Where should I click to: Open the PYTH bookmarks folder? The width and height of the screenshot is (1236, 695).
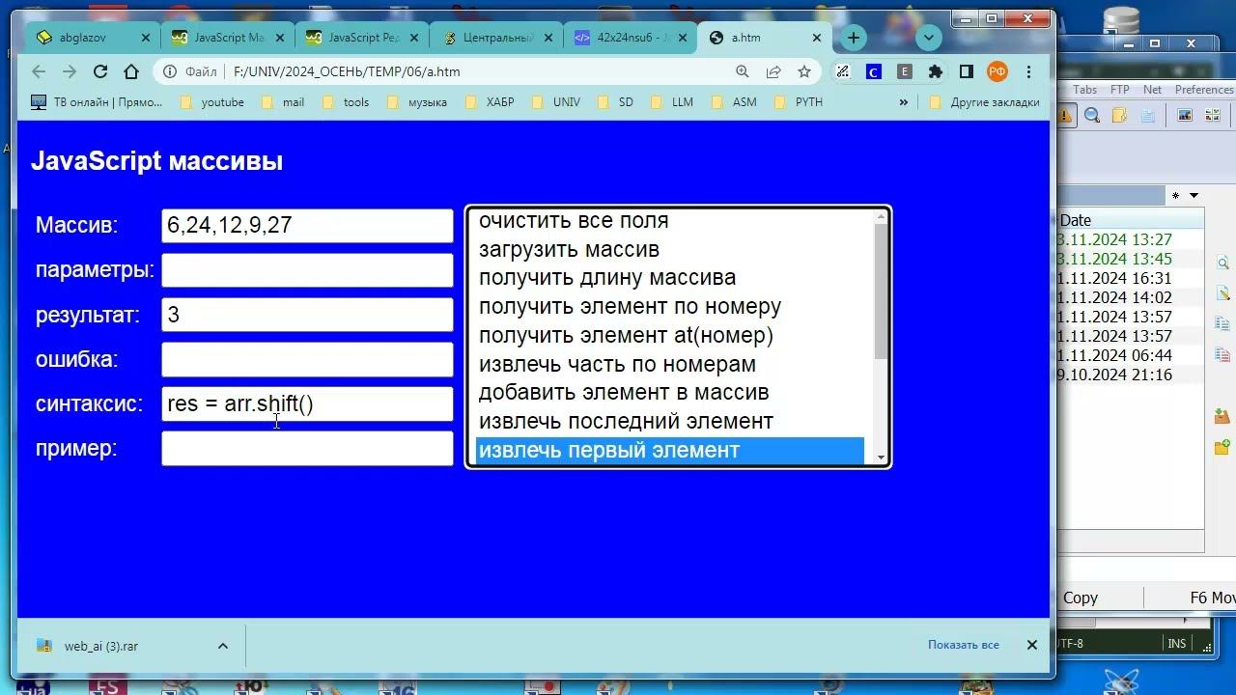pos(799,102)
